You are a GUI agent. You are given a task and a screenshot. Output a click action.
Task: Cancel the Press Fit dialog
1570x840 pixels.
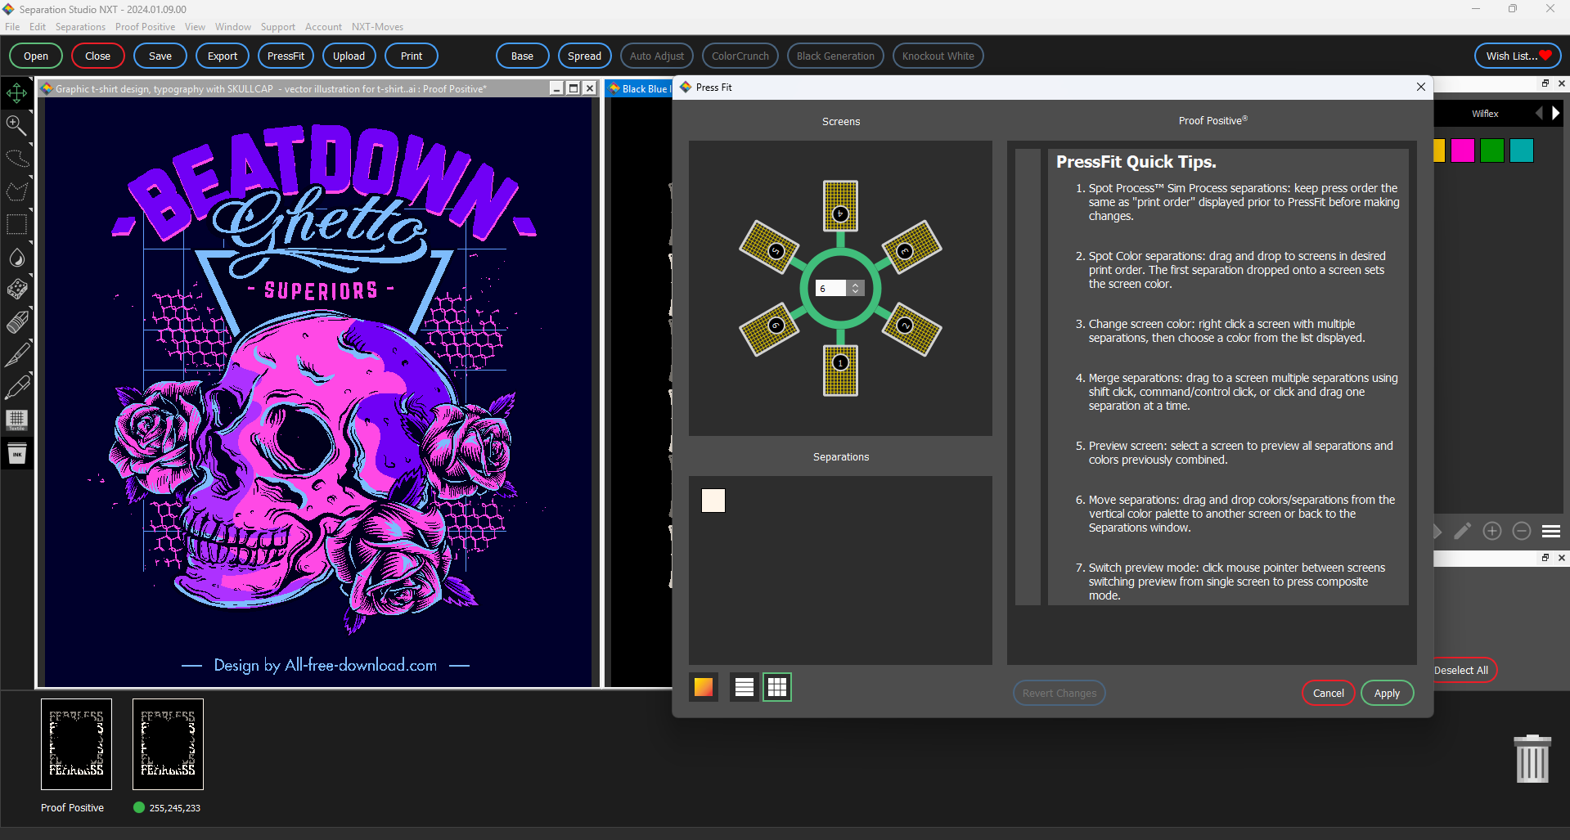(x=1328, y=693)
